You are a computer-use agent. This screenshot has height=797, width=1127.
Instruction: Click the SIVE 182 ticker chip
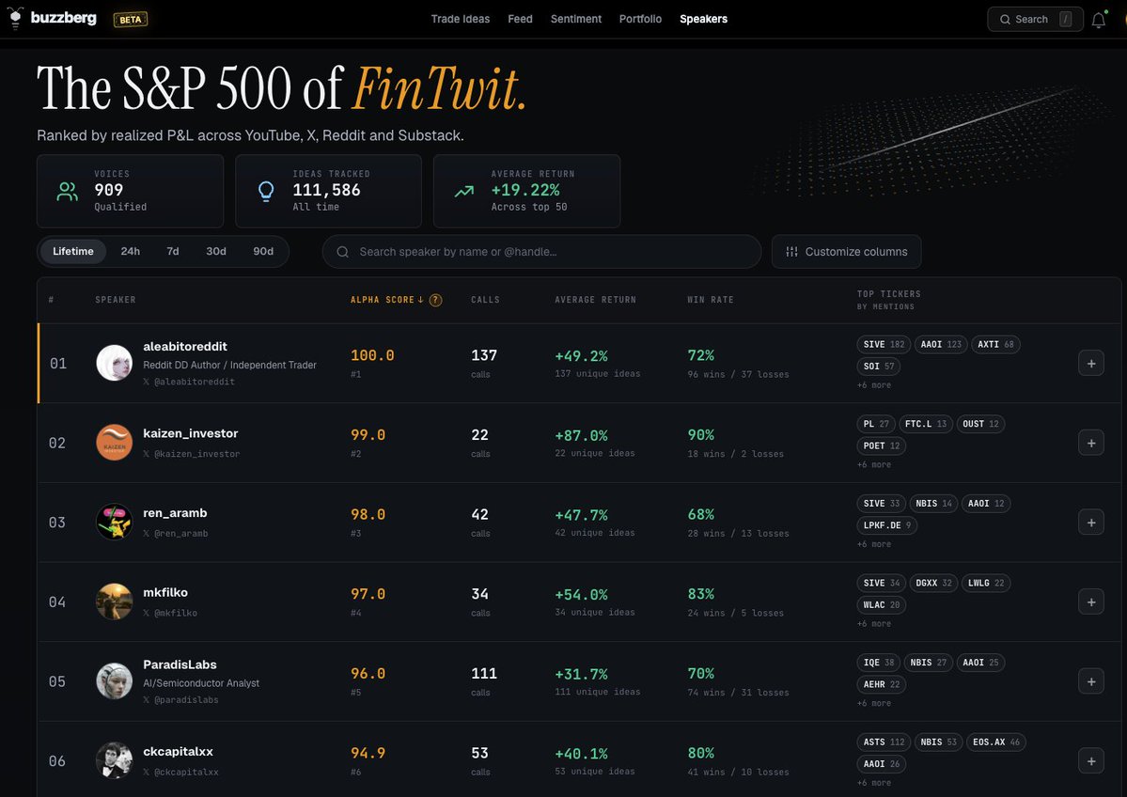[884, 344]
